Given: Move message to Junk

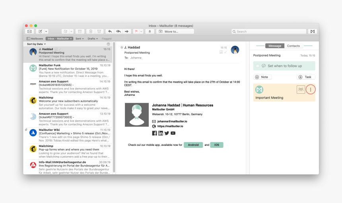Looking at the screenshot, I should (99, 31).
